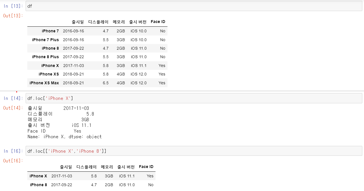
Task: Click iOS 10.0 in the iPhone 7 row
Action: point(139,31)
